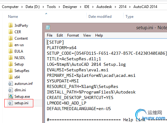
Task: Navigate to 2014 folder in address bar
Action: pos(123,7)
